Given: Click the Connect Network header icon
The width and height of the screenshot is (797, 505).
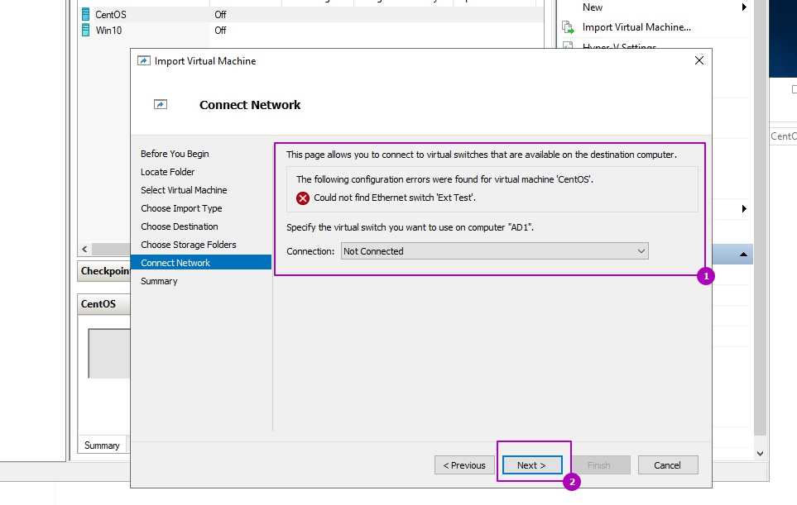Looking at the screenshot, I should pos(161,105).
